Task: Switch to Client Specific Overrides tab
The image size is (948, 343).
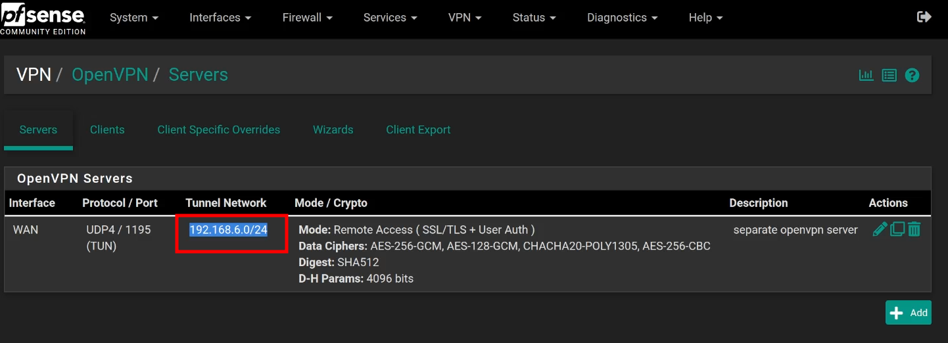Action: (x=219, y=129)
